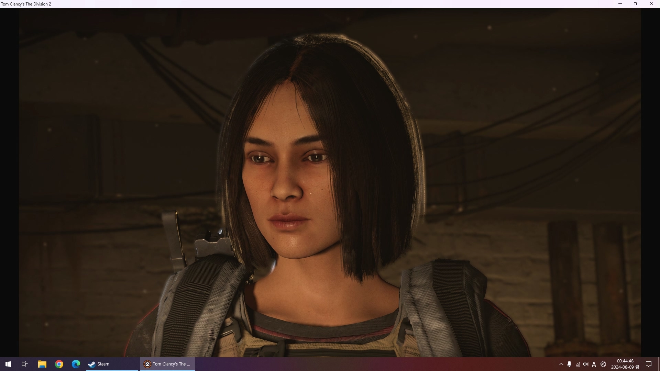Open Microsoft Edge from the taskbar
This screenshot has width=660, height=371.
point(76,364)
